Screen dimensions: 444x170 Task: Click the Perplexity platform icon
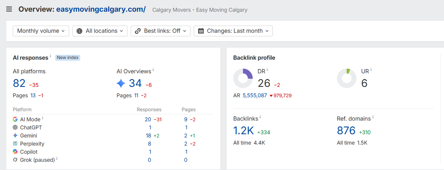(x=15, y=144)
